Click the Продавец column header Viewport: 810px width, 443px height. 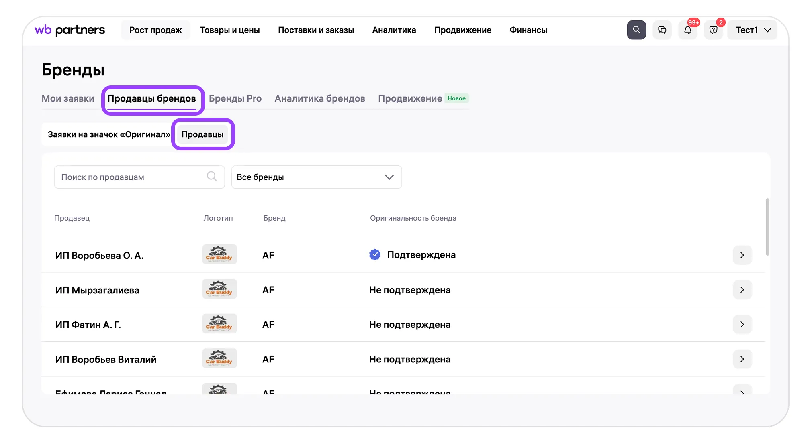72,218
